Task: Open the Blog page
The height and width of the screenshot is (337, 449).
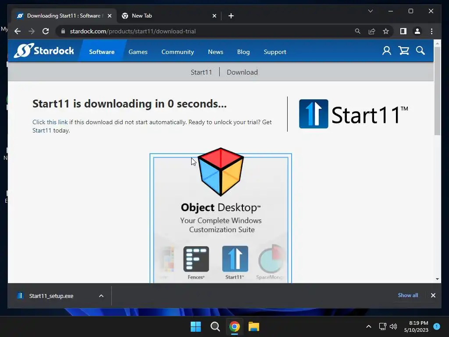Action: click(x=243, y=52)
